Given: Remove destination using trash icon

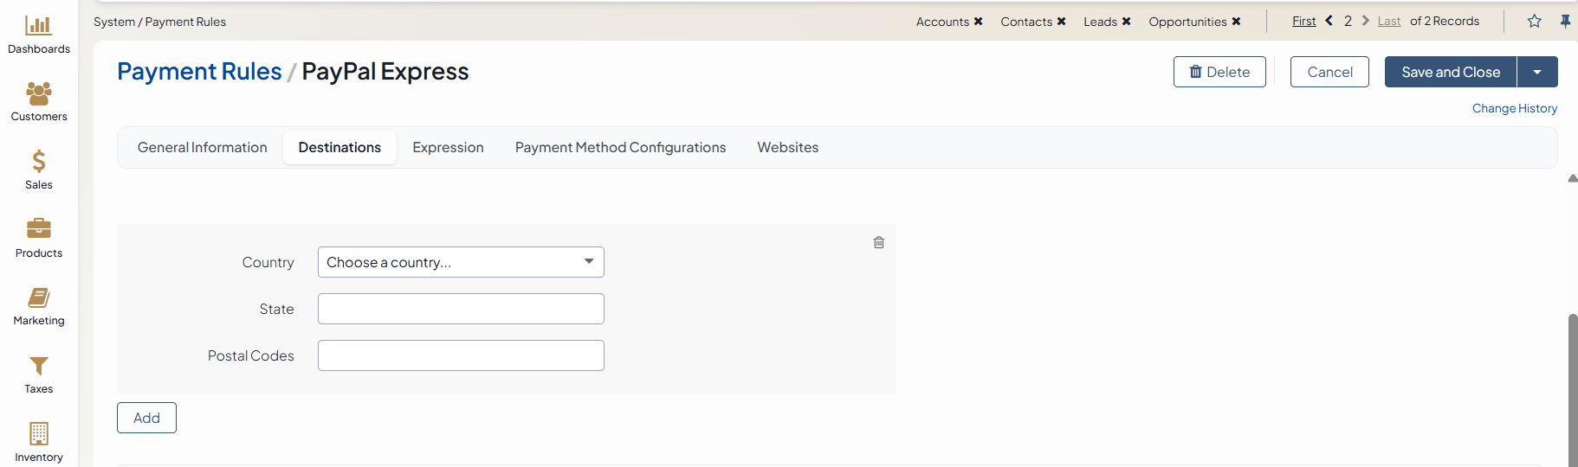Looking at the screenshot, I should [878, 243].
